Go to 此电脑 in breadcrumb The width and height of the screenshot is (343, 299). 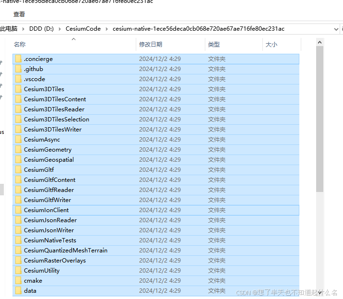[9, 29]
